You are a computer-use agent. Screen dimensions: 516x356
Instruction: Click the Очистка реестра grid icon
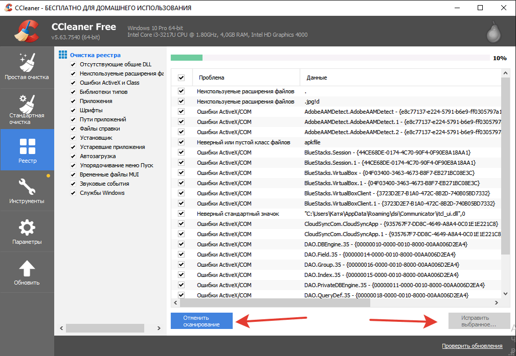(63, 55)
